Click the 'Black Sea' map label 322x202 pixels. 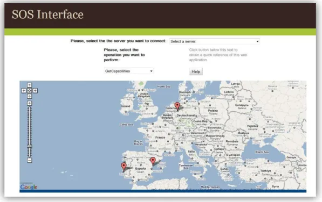[262, 152]
